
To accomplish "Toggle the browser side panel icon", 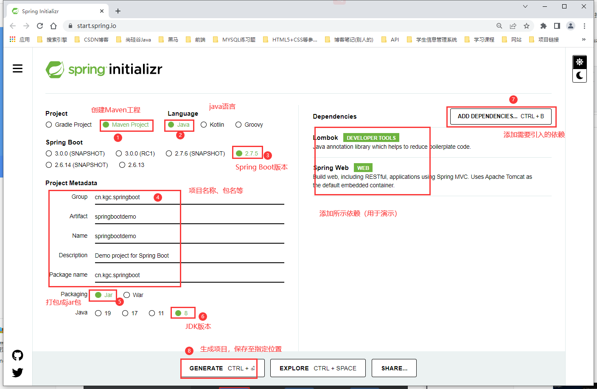I will (557, 26).
